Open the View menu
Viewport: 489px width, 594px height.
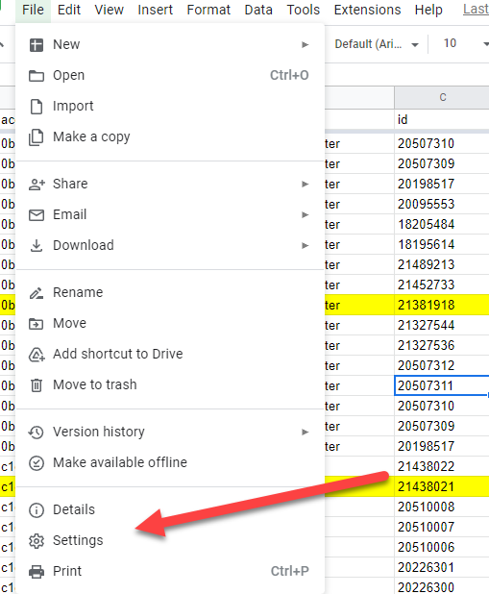click(110, 10)
